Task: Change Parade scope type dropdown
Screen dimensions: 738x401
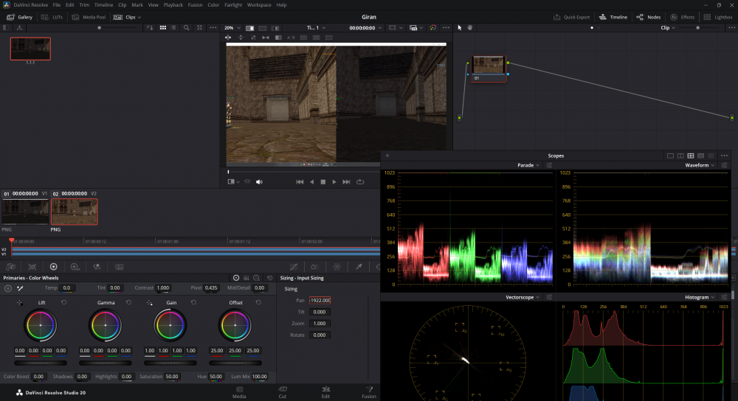Action: [528, 165]
